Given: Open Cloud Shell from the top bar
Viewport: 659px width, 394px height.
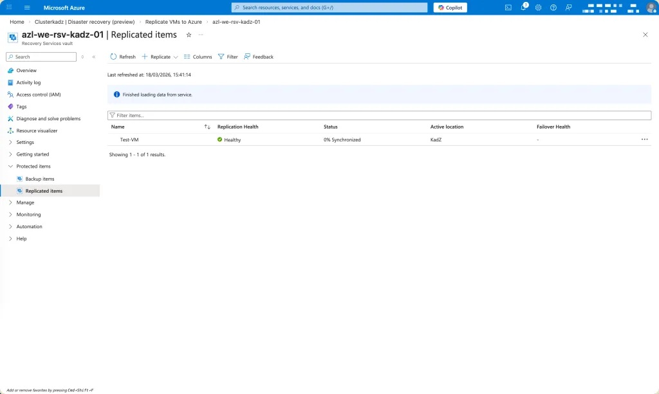Looking at the screenshot, I should pos(508,8).
